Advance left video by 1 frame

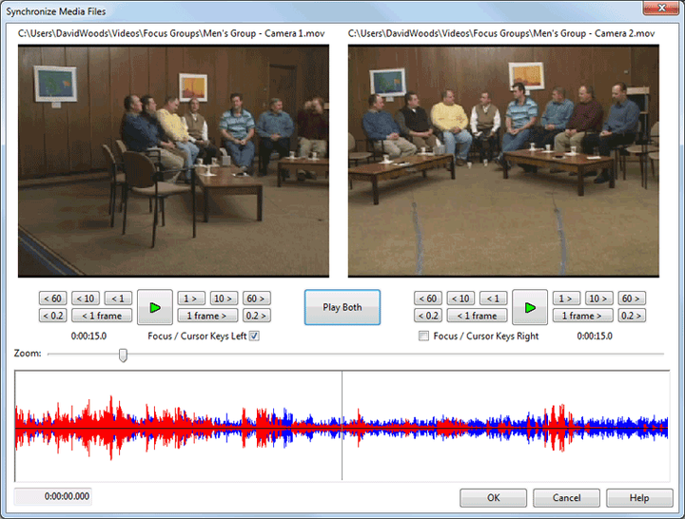tap(207, 316)
